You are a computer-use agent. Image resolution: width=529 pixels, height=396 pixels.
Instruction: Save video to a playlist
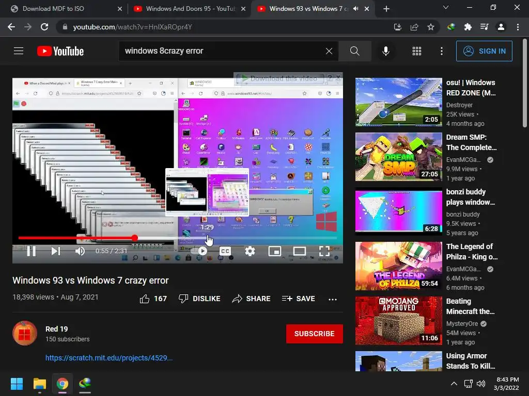298,299
